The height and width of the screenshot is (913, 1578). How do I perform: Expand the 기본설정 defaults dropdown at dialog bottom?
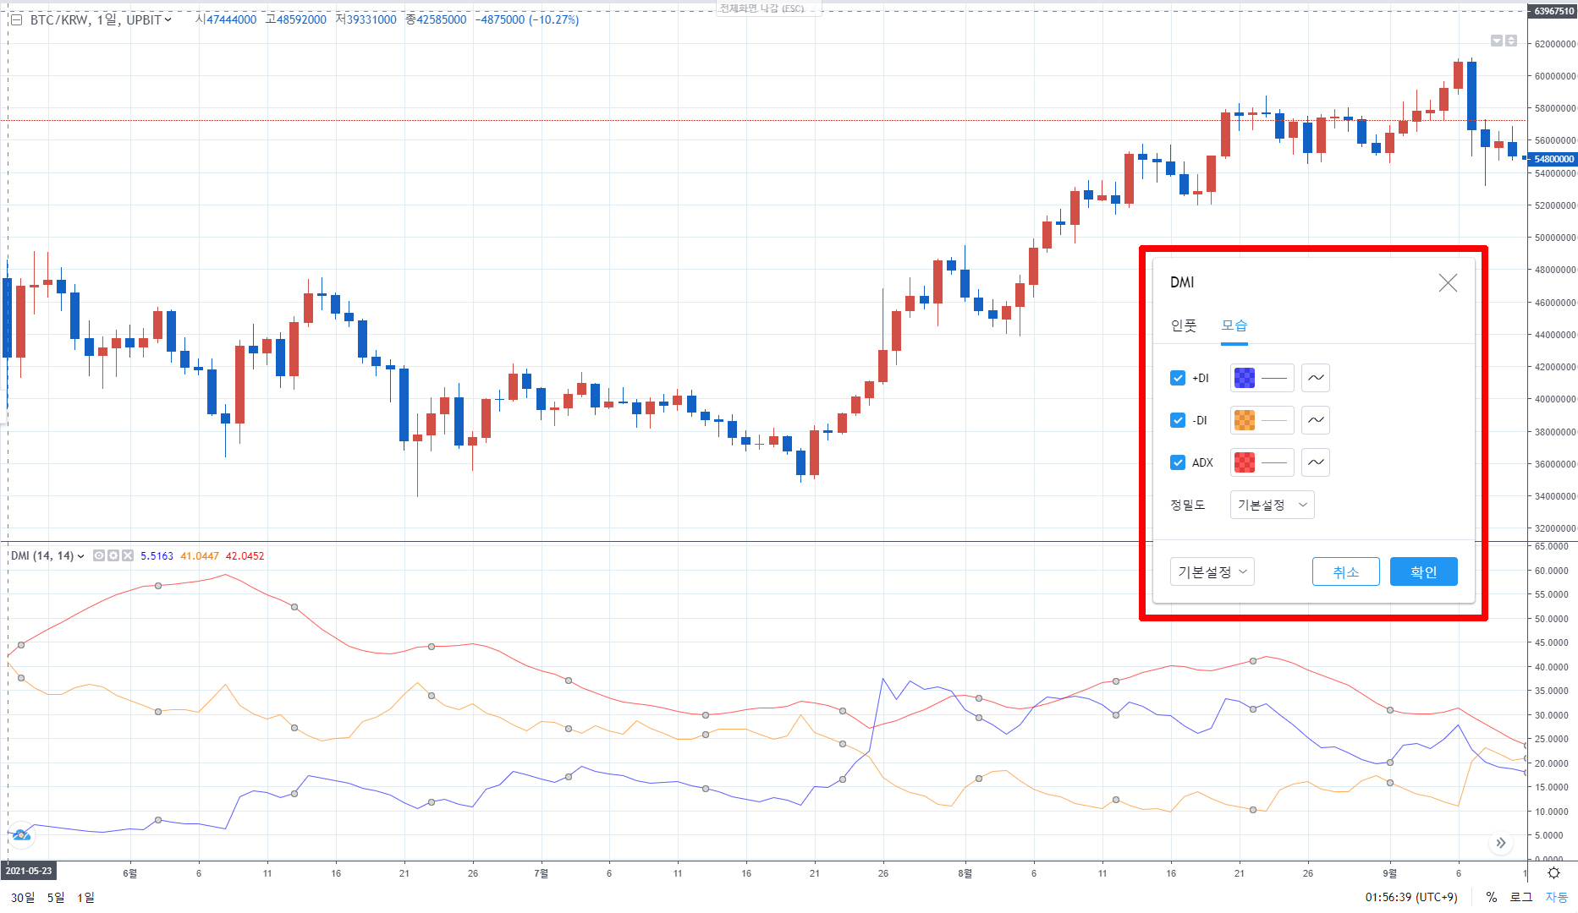coord(1212,572)
